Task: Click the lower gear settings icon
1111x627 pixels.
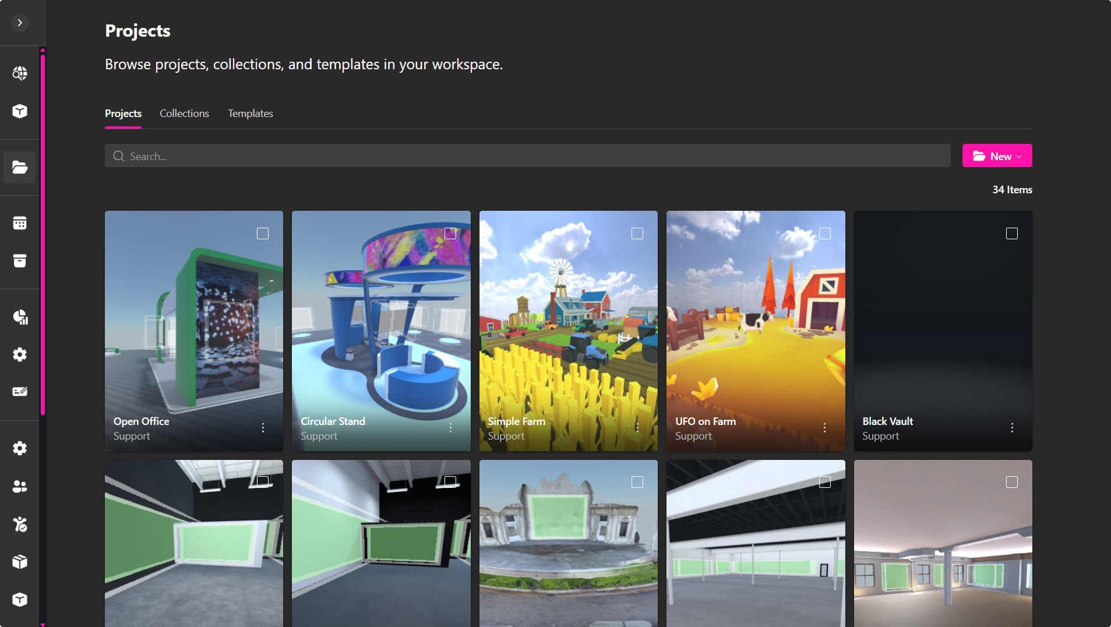Action: pyautogui.click(x=20, y=448)
